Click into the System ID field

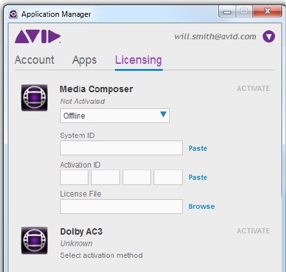point(121,148)
